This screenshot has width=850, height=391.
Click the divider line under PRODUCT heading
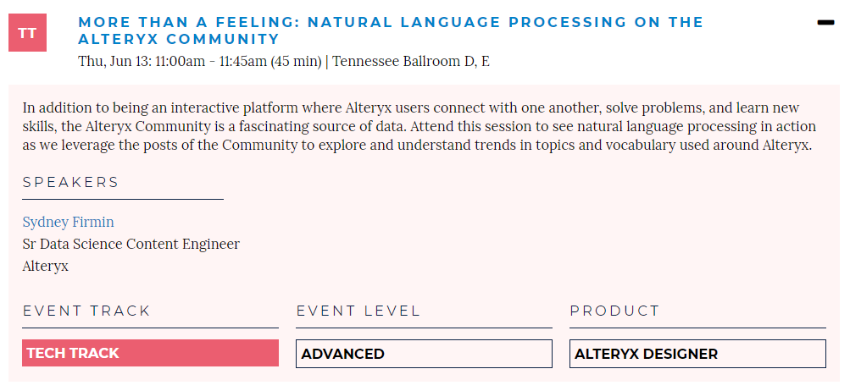697,328
